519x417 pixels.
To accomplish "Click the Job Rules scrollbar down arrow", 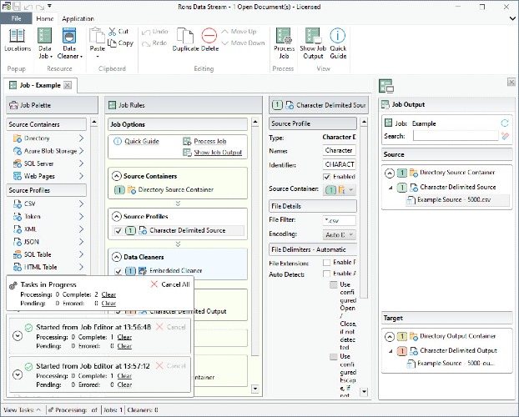I will pyautogui.click(x=255, y=388).
